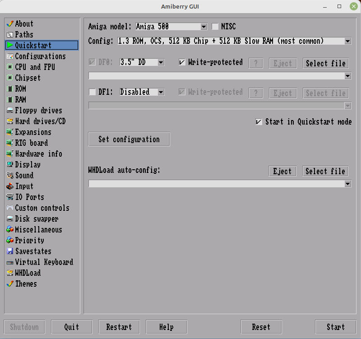Minimize the Amiberry GUI window

325,6
